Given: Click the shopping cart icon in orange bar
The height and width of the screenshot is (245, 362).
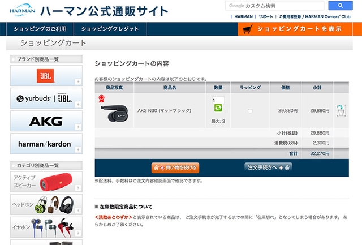Looking at the screenshot, I should (248, 29).
